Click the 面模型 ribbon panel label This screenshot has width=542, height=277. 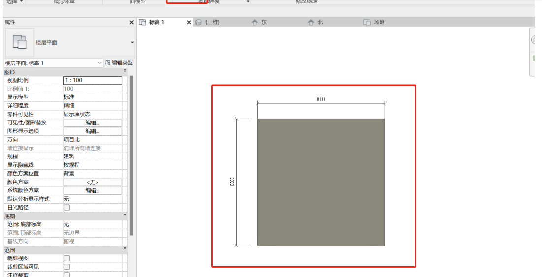click(x=137, y=2)
